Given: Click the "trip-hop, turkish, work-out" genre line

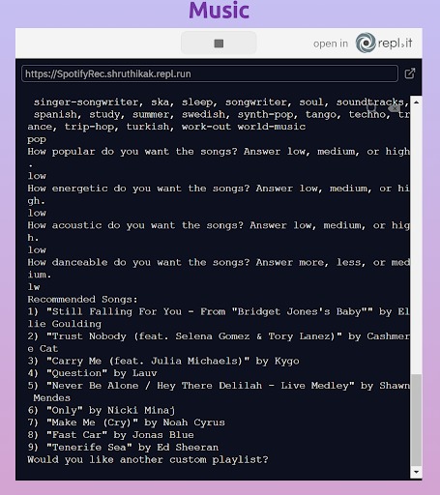Looking at the screenshot, I should tap(166, 127).
